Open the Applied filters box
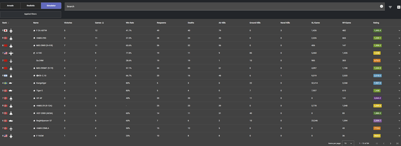The height and width of the screenshot is (146, 401). tap(31, 14)
